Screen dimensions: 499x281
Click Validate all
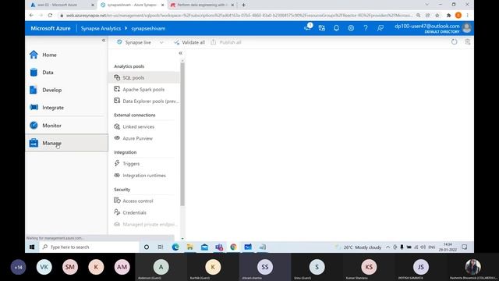click(x=189, y=42)
